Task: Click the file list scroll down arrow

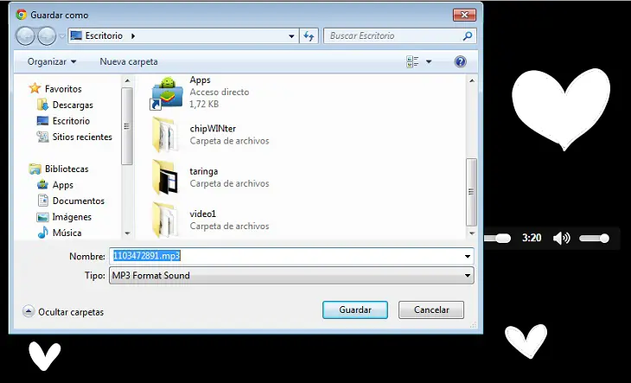Action: click(x=472, y=233)
